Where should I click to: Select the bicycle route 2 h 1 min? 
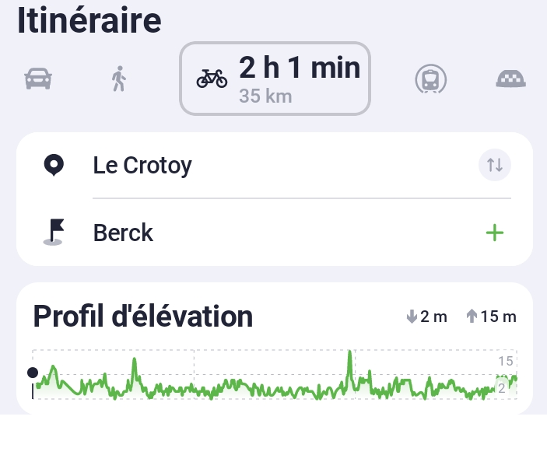point(275,78)
